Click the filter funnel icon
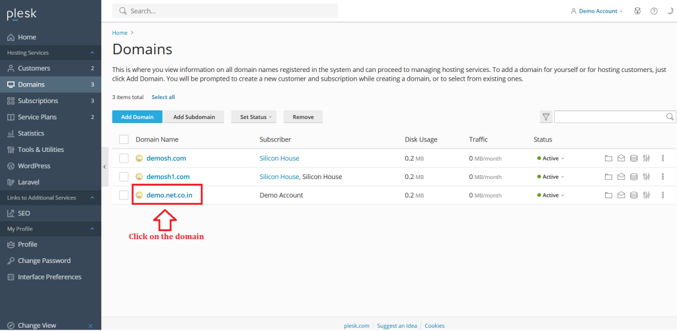 coord(545,116)
